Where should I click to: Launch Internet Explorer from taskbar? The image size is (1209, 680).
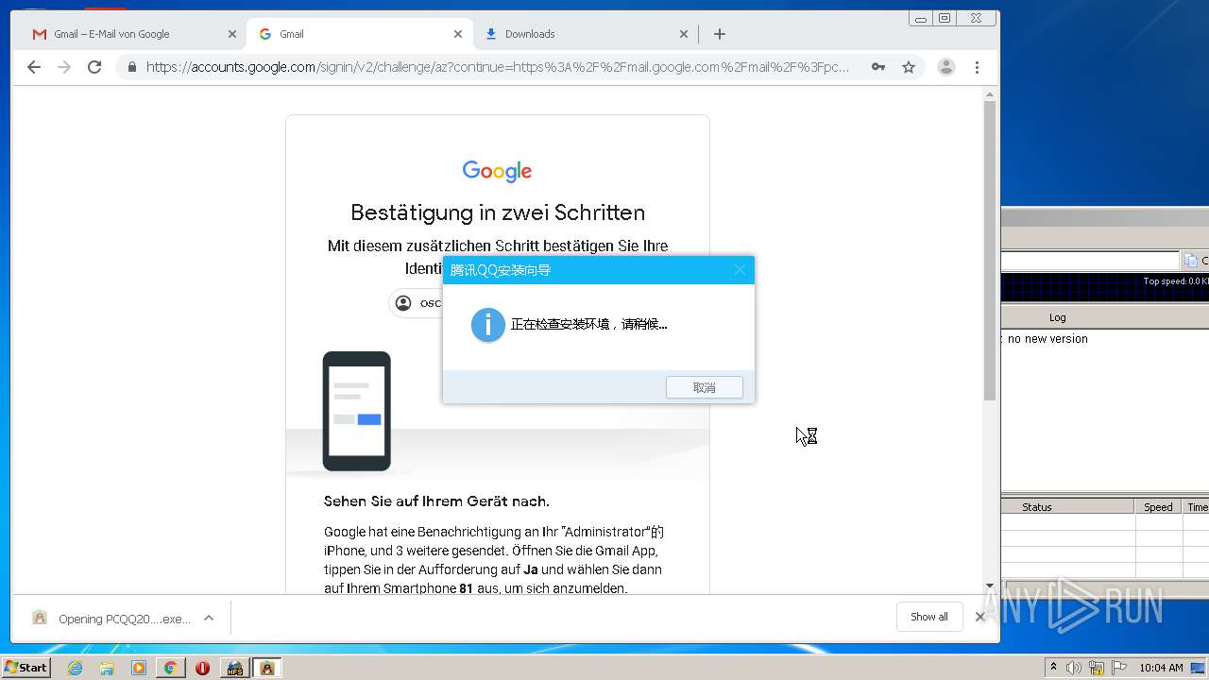75,668
